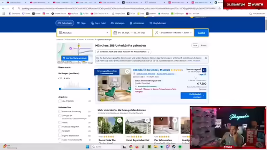Open Mandarin Oriental room photo
This screenshot has height=150, width=267.
114,85
